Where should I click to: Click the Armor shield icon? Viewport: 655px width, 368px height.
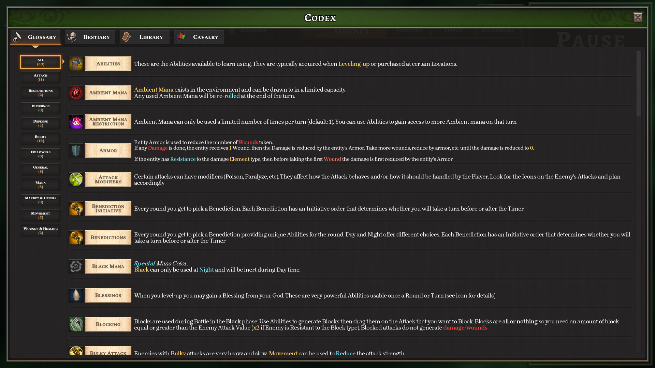click(x=76, y=151)
